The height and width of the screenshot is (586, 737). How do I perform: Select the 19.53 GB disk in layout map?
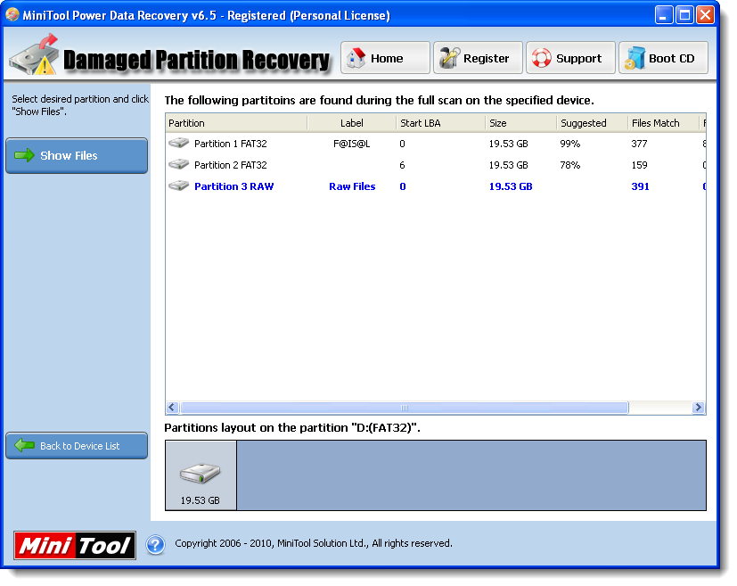coord(201,475)
